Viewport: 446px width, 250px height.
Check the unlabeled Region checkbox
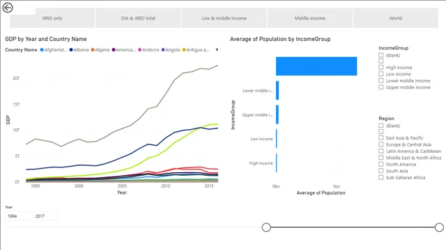click(x=381, y=131)
